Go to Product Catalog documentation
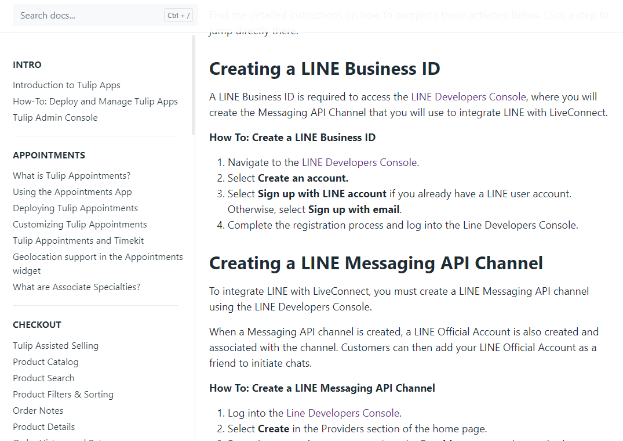This screenshot has width=623, height=441. point(45,362)
